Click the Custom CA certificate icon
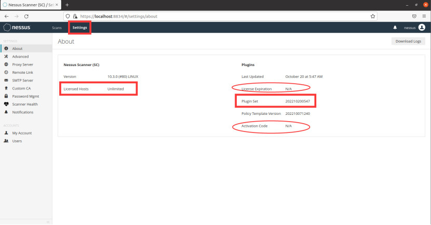 6,88
